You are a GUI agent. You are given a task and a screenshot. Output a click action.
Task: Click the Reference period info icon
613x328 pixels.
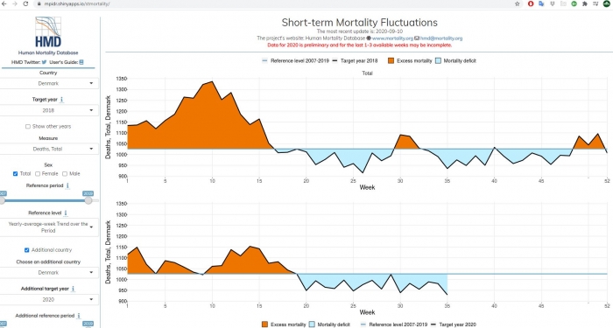tap(67, 185)
